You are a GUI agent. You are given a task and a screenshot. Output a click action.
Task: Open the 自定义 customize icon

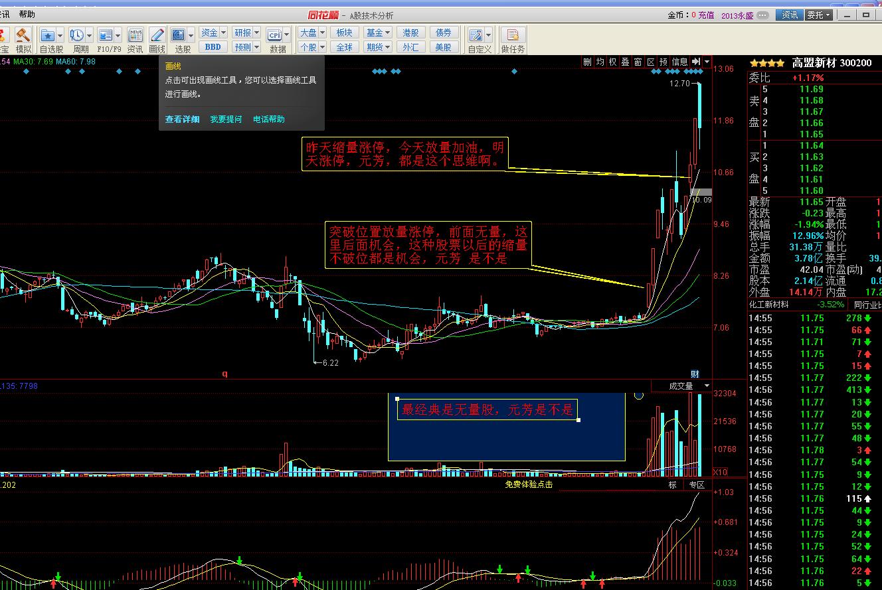point(476,40)
